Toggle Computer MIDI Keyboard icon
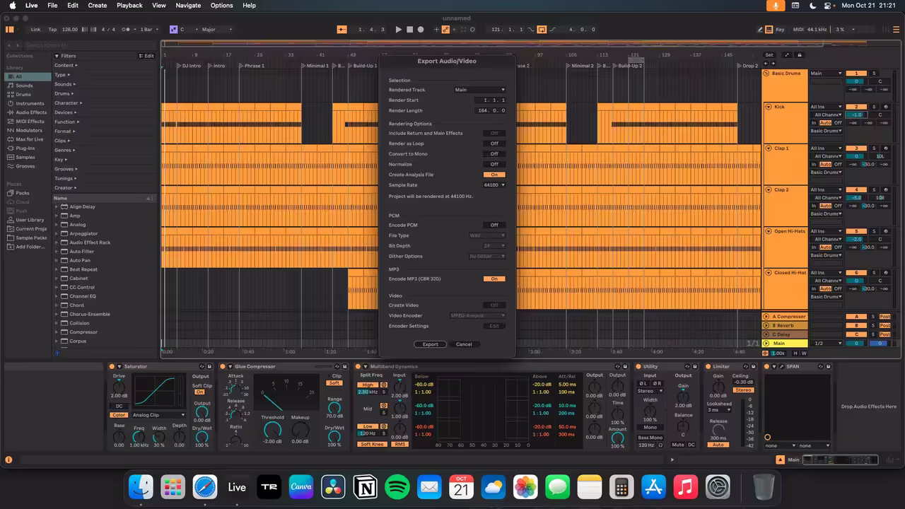Viewport: 905px width, 509px height. pos(769,30)
